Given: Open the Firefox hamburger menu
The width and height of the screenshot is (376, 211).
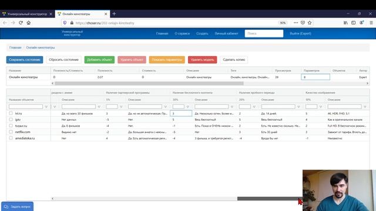Looking at the screenshot, I should 371,23.
